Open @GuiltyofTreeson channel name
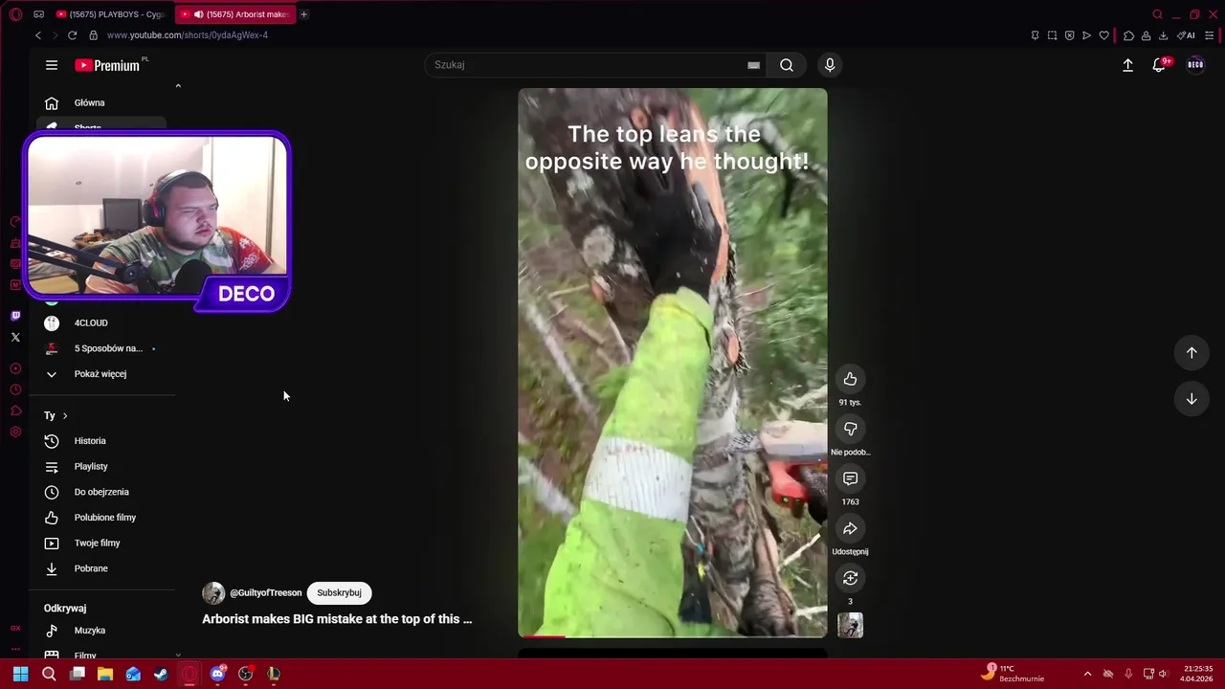Screen dimensions: 1225x689 click(x=265, y=593)
